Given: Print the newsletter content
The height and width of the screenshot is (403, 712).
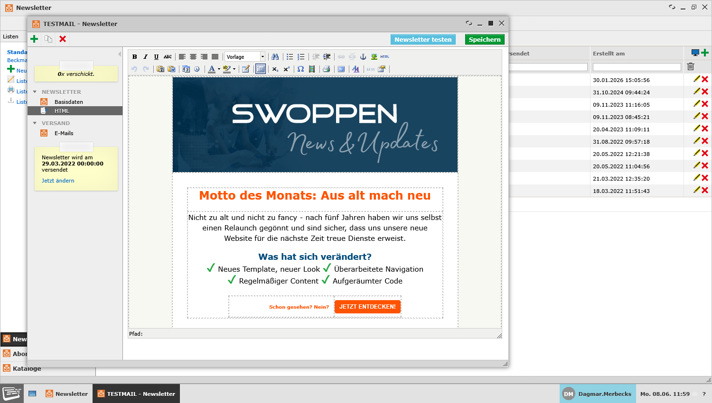Looking at the screenshot, I should tap(326, 69).
